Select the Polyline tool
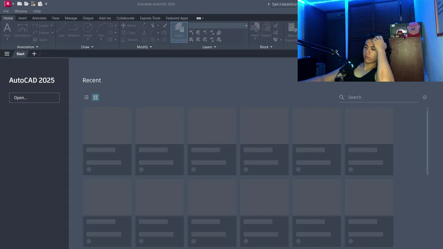 click(73, 30)
